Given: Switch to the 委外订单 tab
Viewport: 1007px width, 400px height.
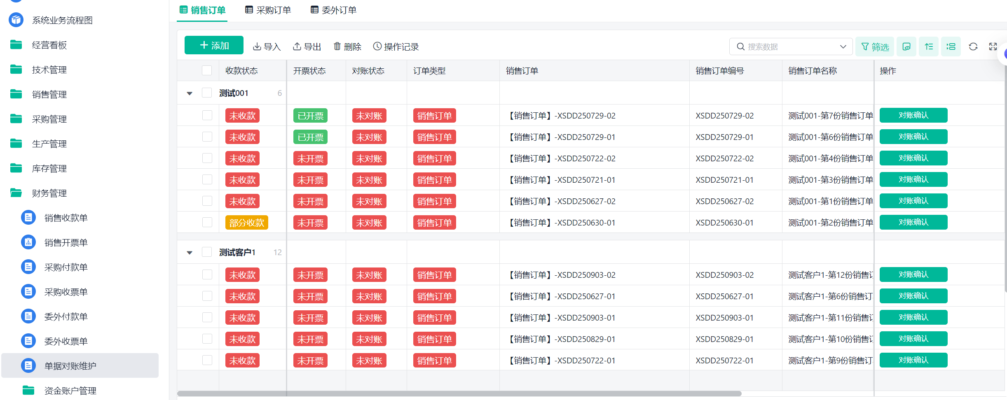Looking at the screenshot, I should click(333, 10).
